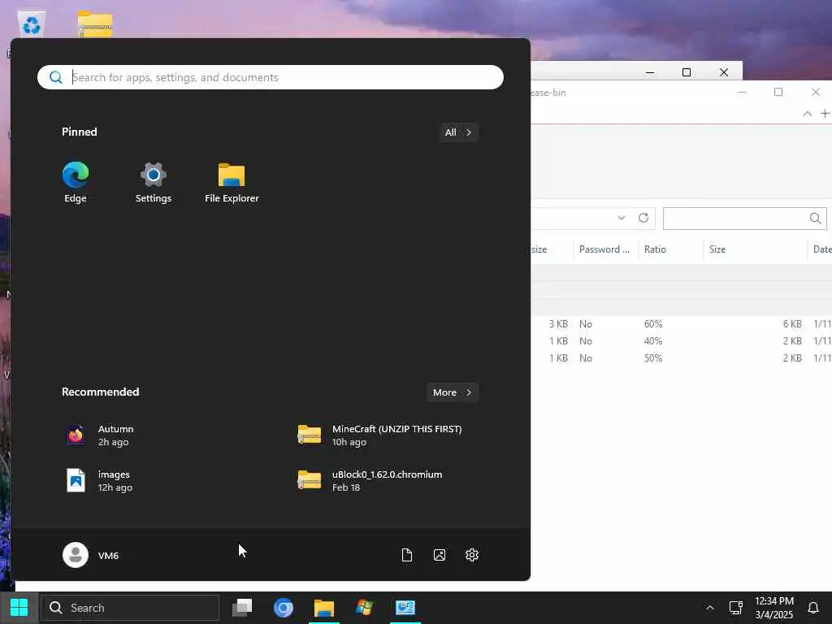Viewport: 832px width, 624px height.
Task: Open the clock showing 12:34 PM
Action: (774, 608)
